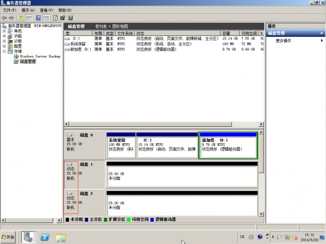The height and width of the screenshot is (244, 326).
Task: Click the Forward arrow in the toolbar
Action: pos(12,17)
